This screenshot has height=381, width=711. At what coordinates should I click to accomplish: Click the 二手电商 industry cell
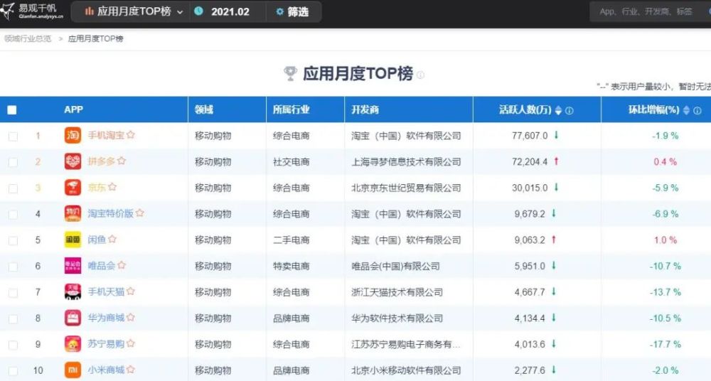point(291,240)
